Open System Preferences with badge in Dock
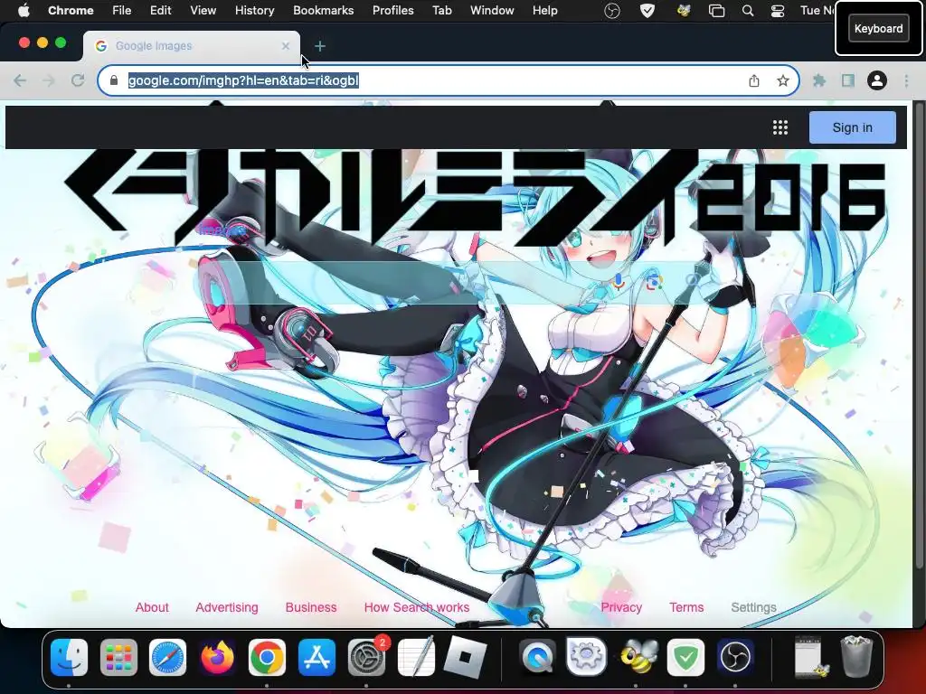The height and width of the screenshot is (694, 926). [x=367, y=657]
